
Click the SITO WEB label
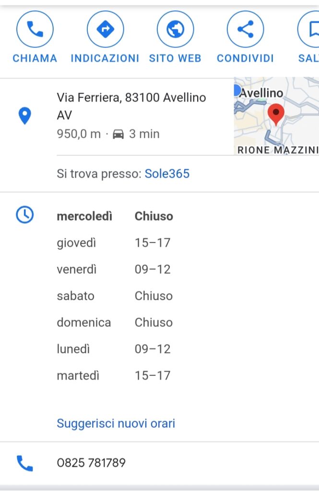175,58
